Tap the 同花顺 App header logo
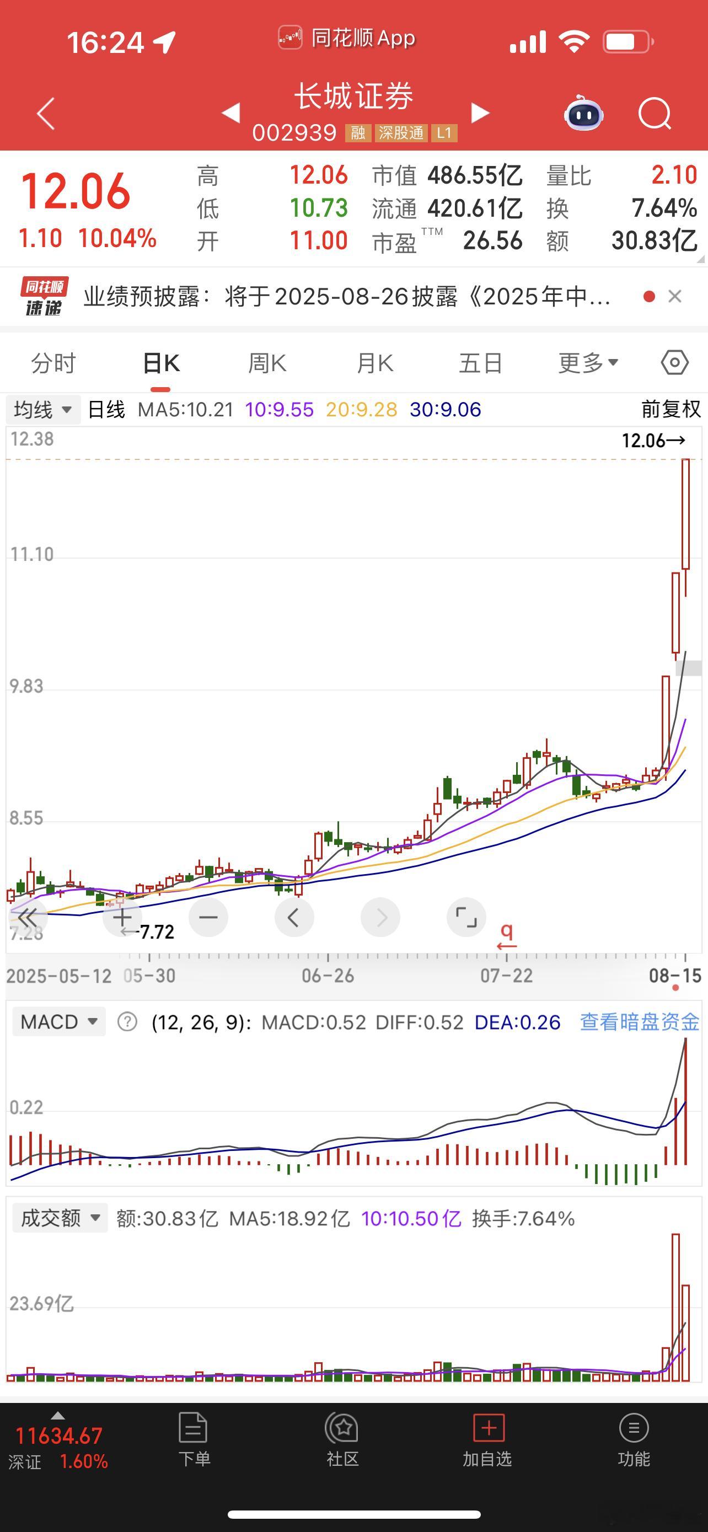708x1532 pixels. [x=347, y=38]
